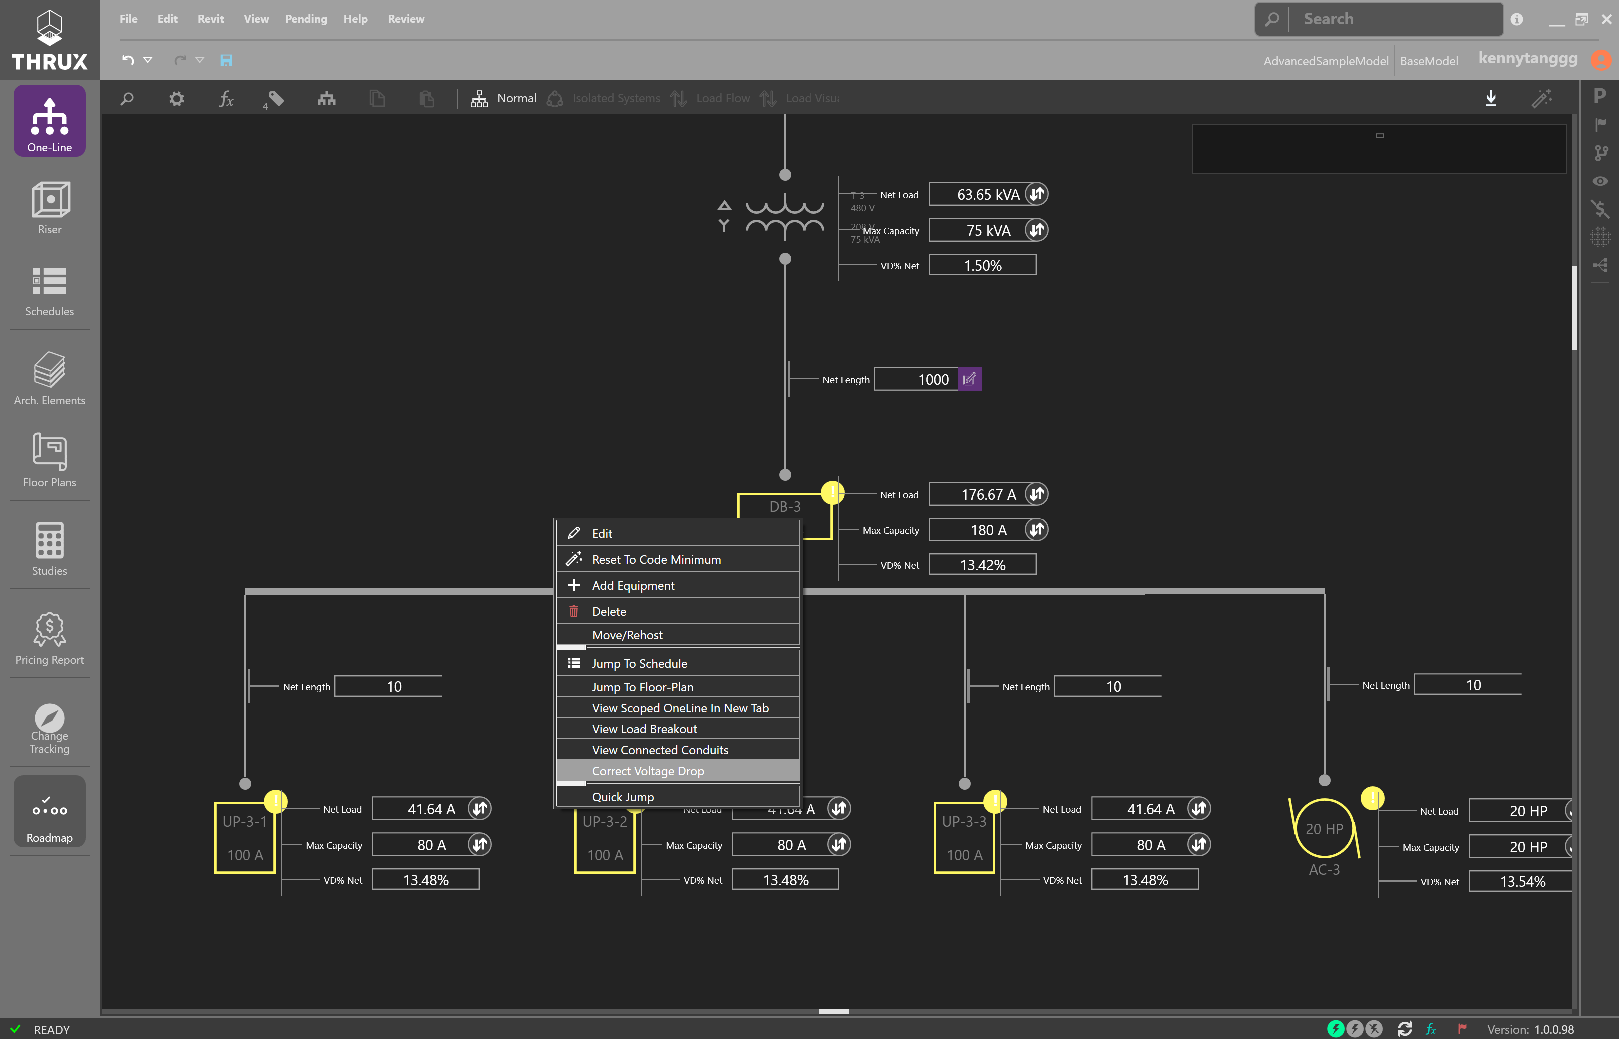Choose Jump To Schedule
The width and height of the screenshot is (1619, 1039).
pyautogui.click(x=678, y=663)
